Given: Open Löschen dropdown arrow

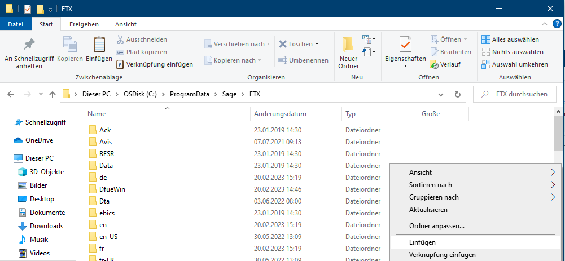Looking at the screenshot, I should tap(317, 44).
